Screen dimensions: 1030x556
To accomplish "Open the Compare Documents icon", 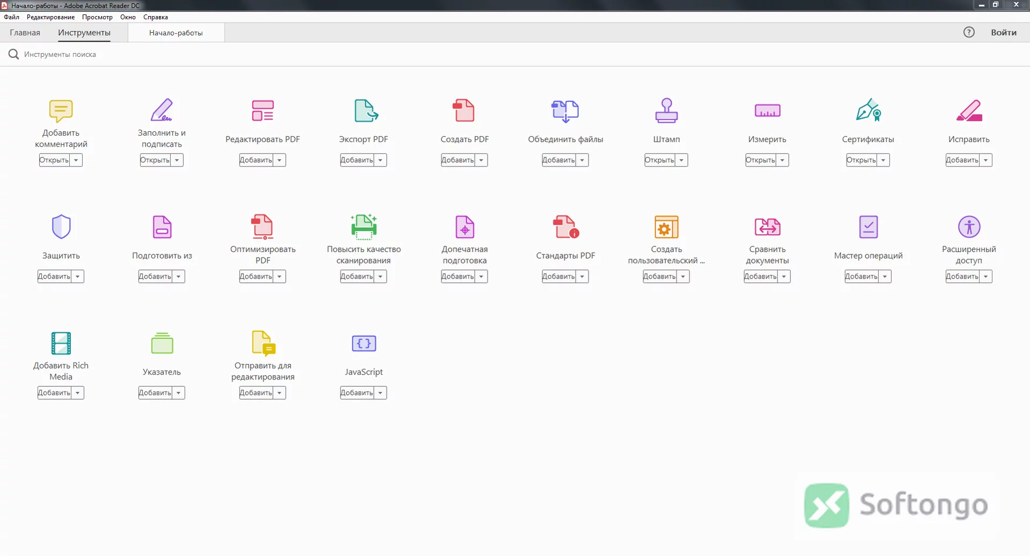I will 767,227.
